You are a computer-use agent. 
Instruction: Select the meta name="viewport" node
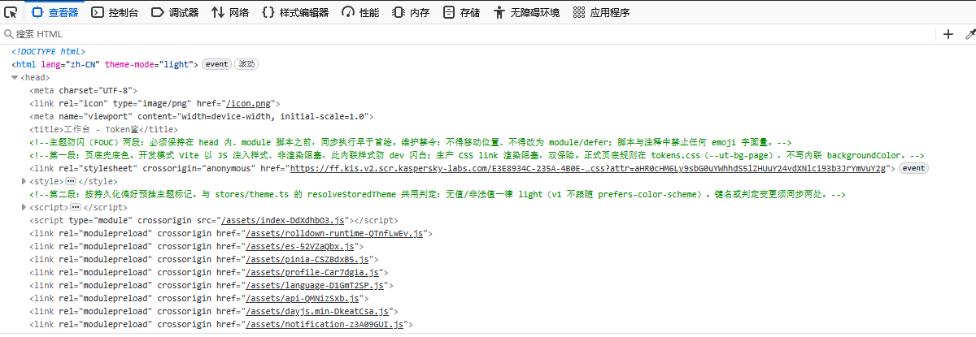(x=202, y=116)
